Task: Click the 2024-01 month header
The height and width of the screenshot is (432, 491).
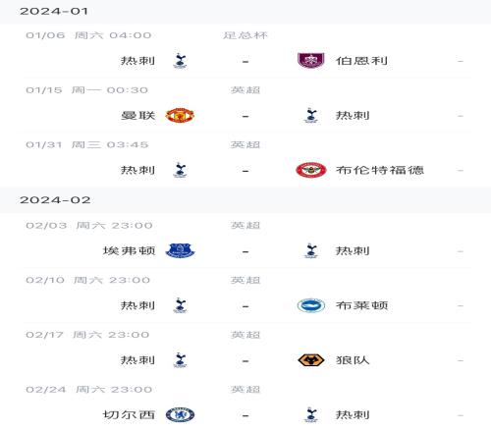Action: pos(54,12)
